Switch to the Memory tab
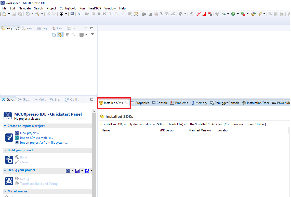 [x=199, y=103]
